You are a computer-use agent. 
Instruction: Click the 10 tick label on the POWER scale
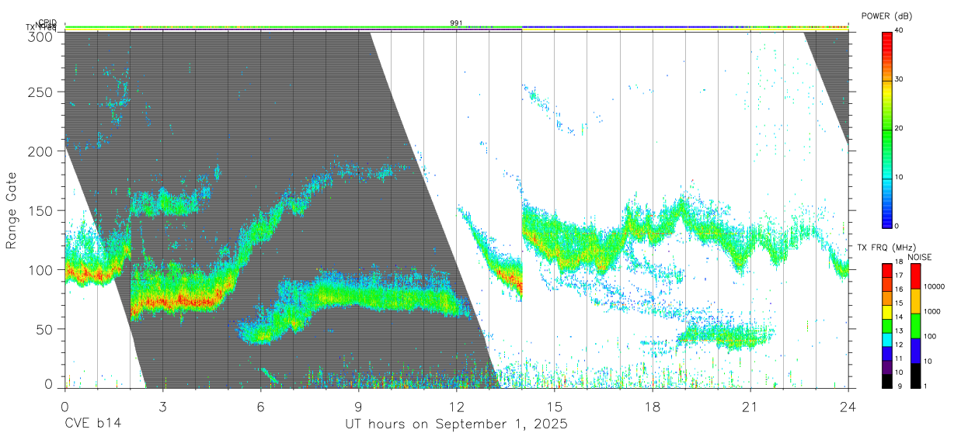pos(900,177)
